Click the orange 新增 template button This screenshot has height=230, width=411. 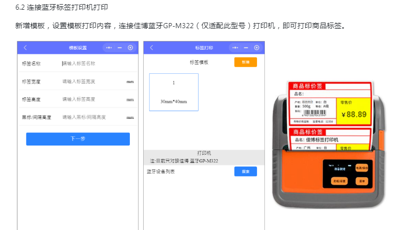click(x=246, y=62)
